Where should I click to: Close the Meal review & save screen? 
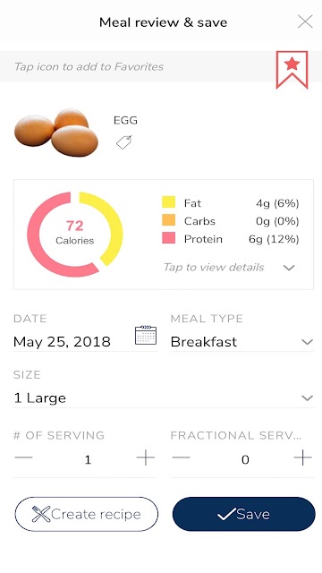coord(305,21)
